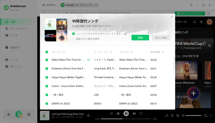Click info icon next to music video option

click(x=125, y=34)
